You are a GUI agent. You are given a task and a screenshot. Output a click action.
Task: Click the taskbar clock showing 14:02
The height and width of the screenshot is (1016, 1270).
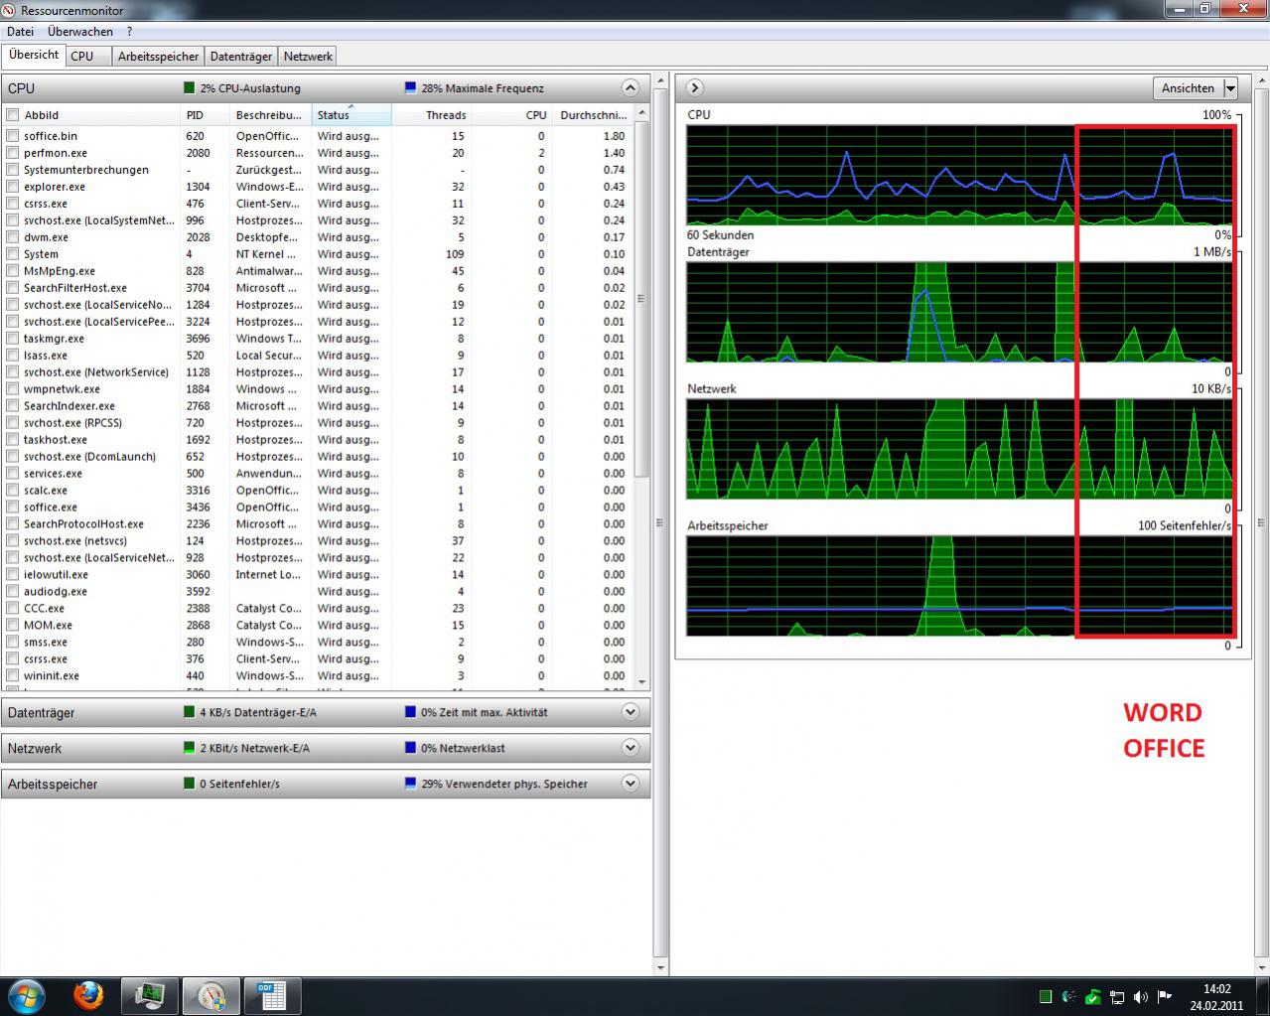pyautogui.click(x=1216, y=996)
